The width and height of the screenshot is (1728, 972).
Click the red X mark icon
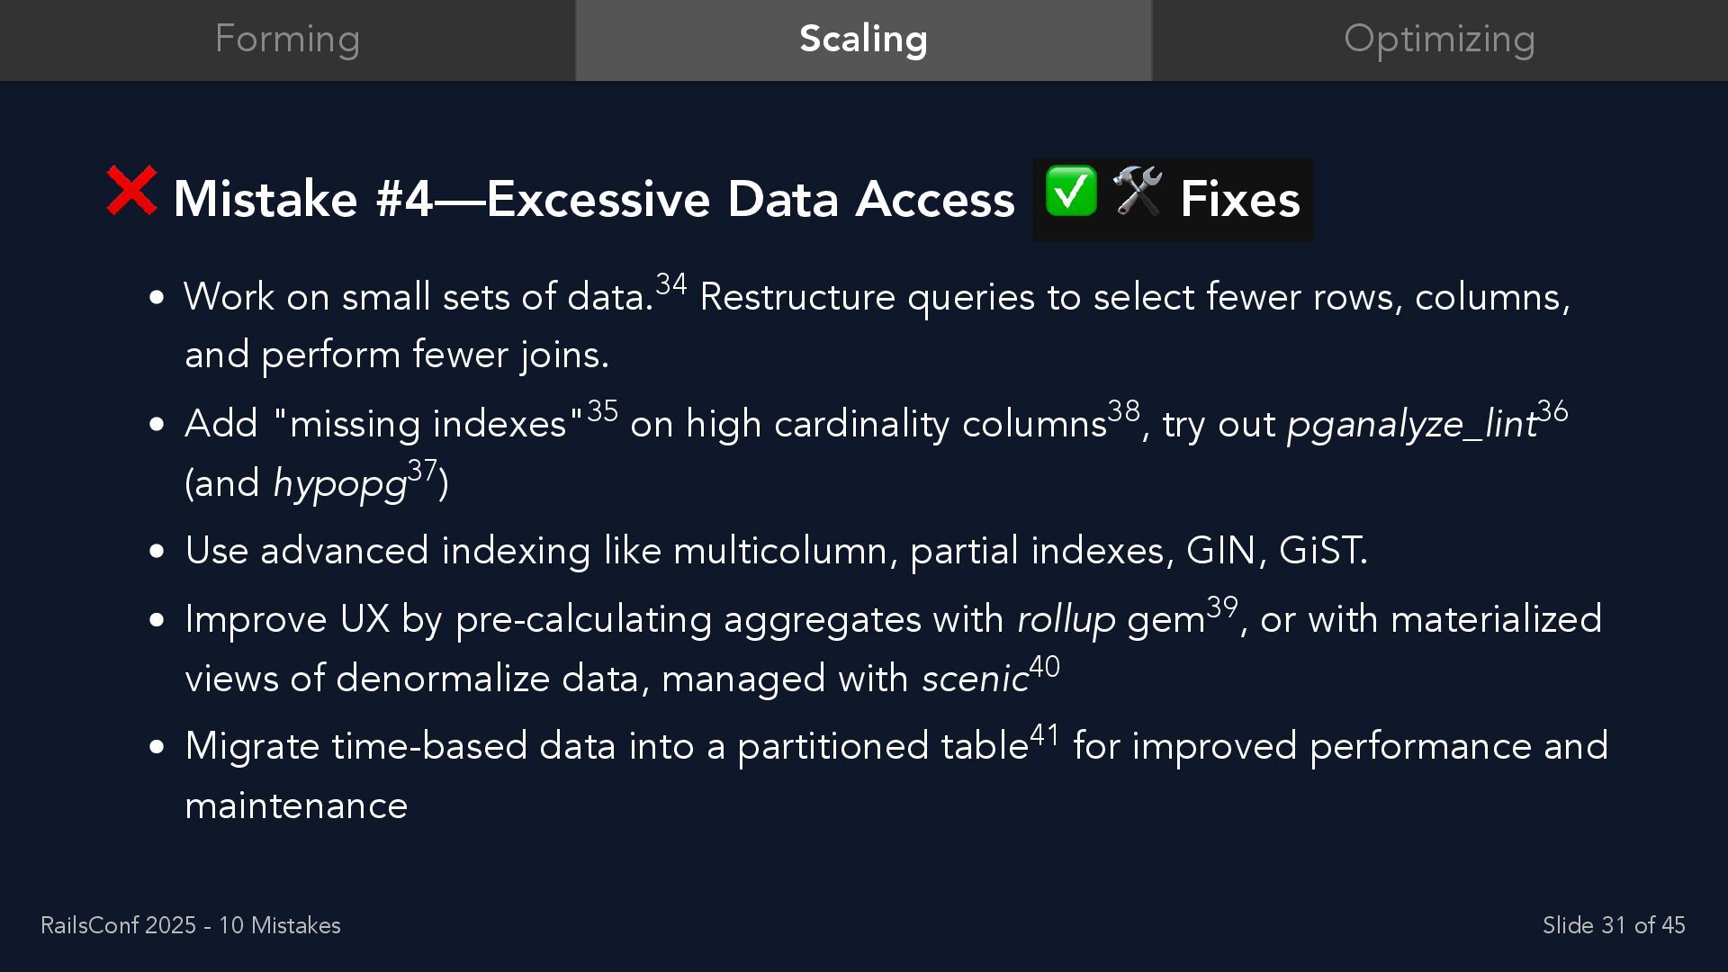coord(131,190)
